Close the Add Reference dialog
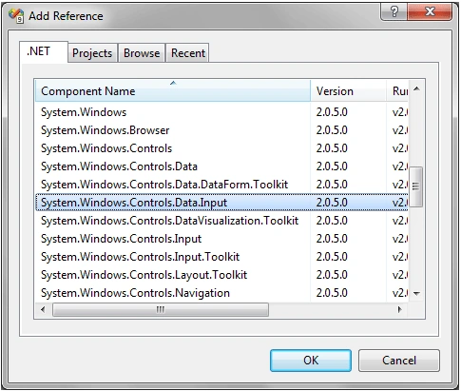The width and height of the screenshot is (461, 391). point(430,12)
